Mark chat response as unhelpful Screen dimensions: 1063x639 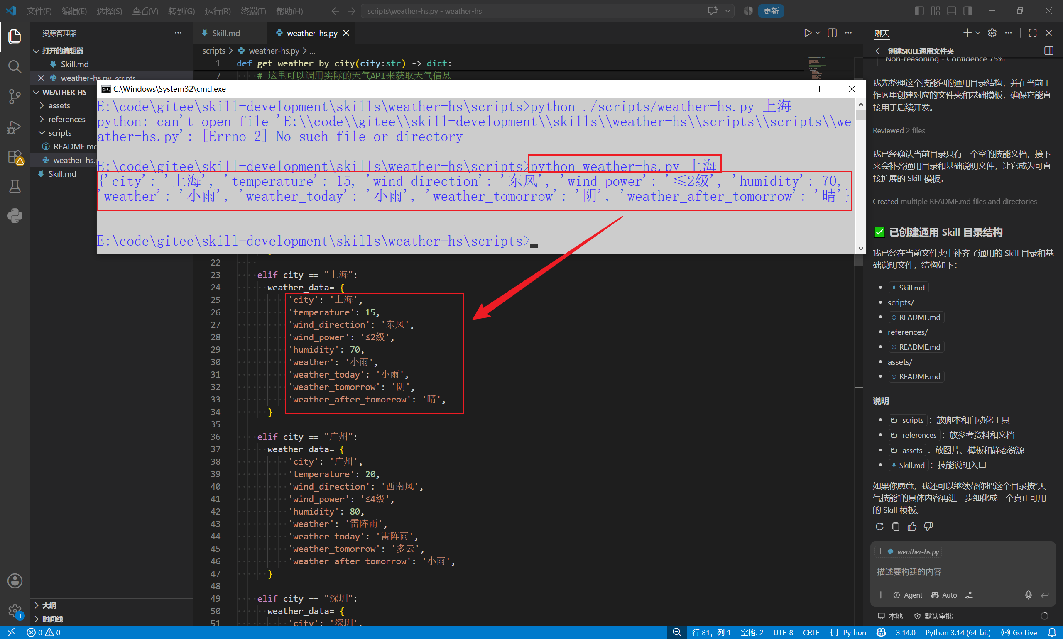(928, 526)
